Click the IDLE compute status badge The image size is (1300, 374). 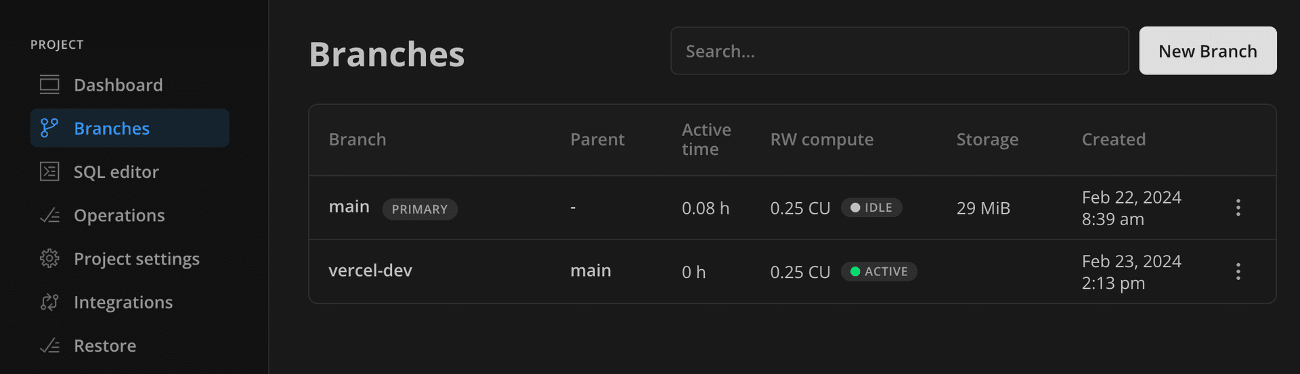(x=871, y=208)
